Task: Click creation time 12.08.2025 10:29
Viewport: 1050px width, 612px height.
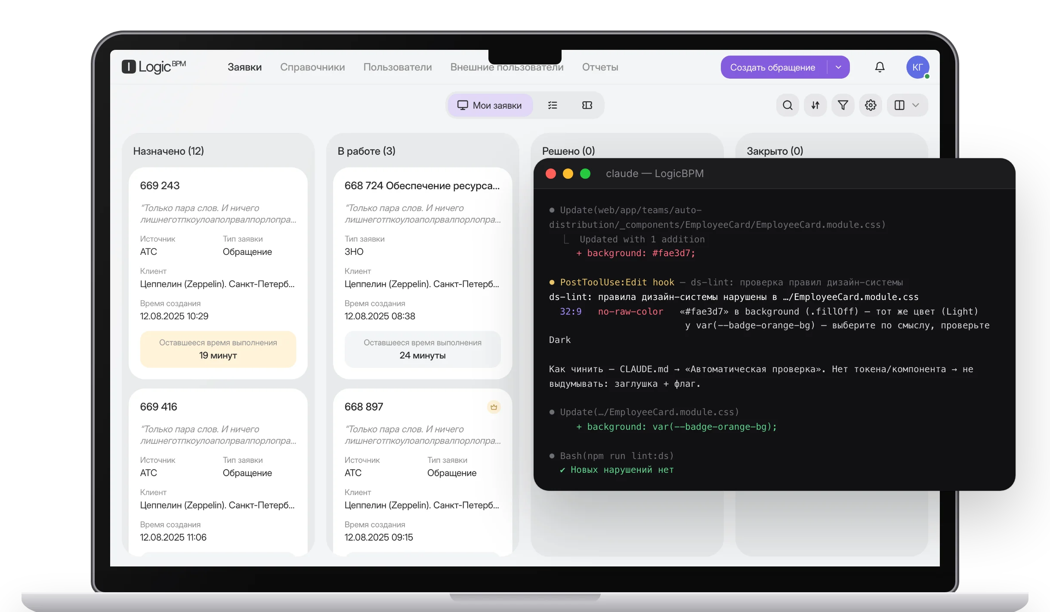Action: tap(174, 316)
